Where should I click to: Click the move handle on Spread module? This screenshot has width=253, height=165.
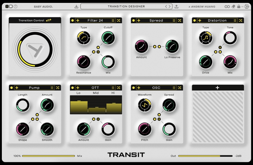click(139, 20)
